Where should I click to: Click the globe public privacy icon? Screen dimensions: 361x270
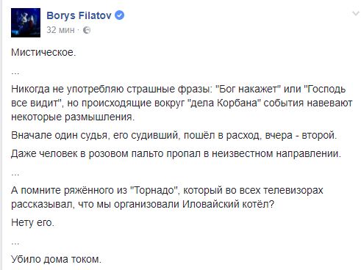point(87,30)
